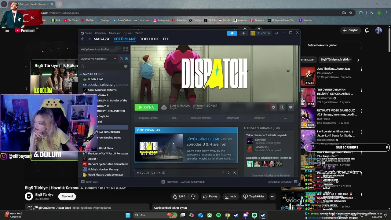391x220 pixels.
Task: Select The Last of Us Part II Remastered
Action: click(108, 153)
